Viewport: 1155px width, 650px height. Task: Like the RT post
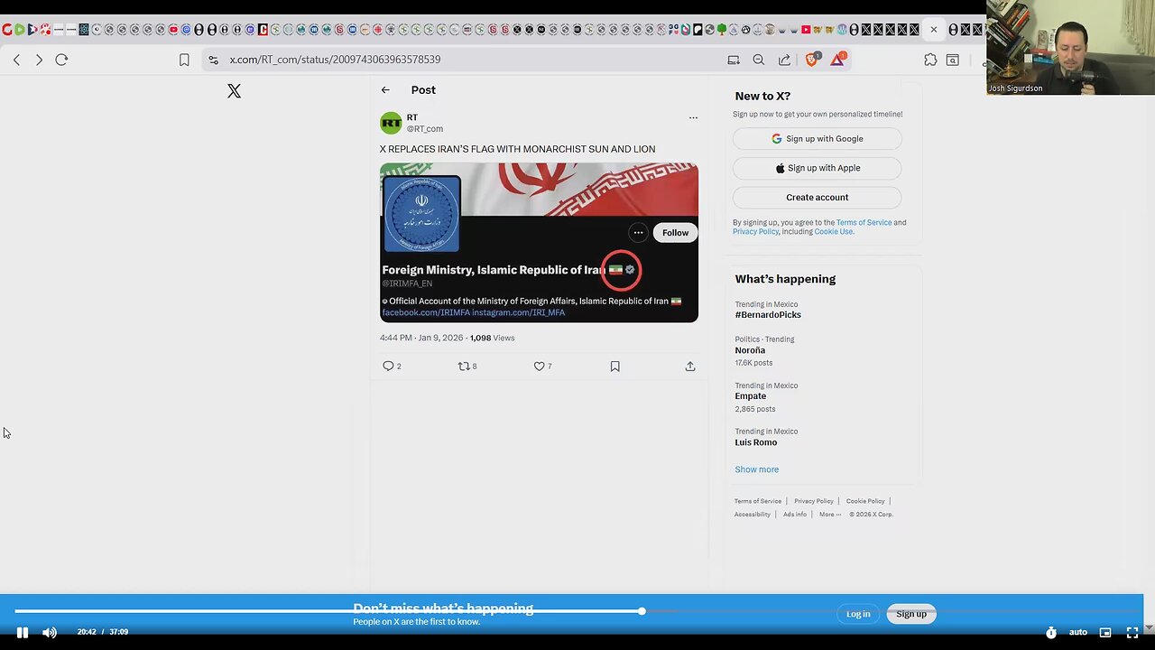pos(539,366)
